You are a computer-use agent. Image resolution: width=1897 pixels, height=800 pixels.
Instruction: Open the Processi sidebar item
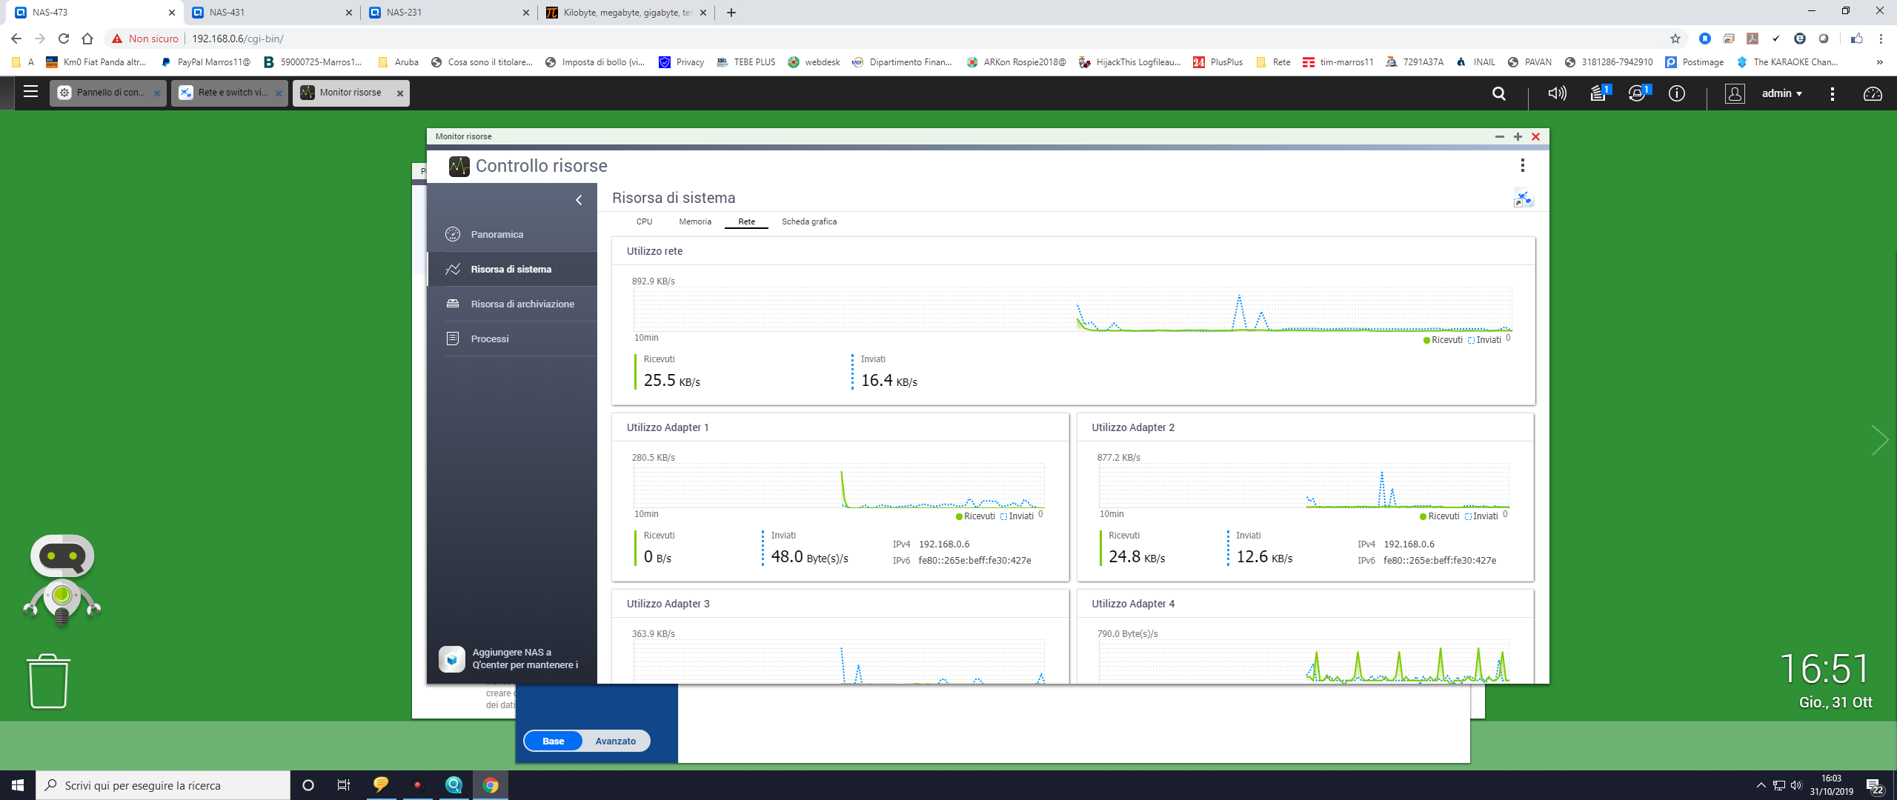489,339
